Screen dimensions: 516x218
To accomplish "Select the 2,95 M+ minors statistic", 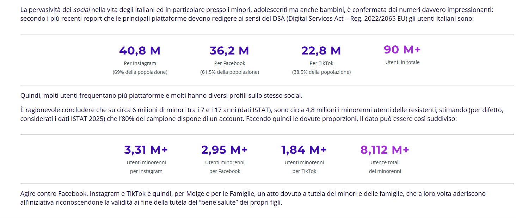I will pos(225,150).
